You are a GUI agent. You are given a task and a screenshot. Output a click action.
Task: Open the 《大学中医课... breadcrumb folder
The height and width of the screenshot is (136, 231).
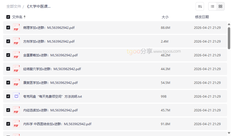(x=38, y=6)
